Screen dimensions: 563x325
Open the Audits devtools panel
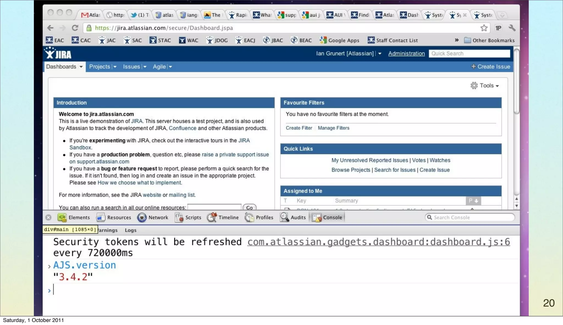[x=293, y=217]
